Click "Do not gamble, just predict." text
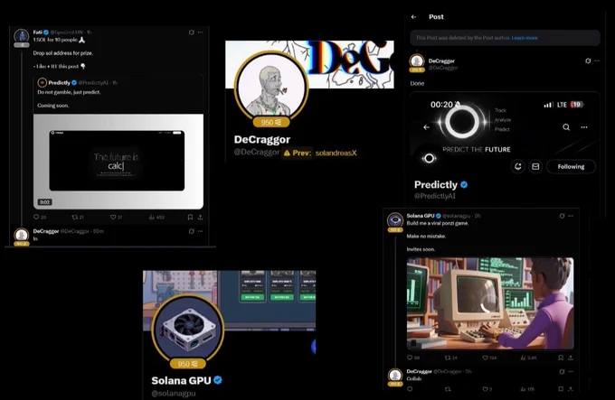615x400 pixels. [x=69, y=92]
